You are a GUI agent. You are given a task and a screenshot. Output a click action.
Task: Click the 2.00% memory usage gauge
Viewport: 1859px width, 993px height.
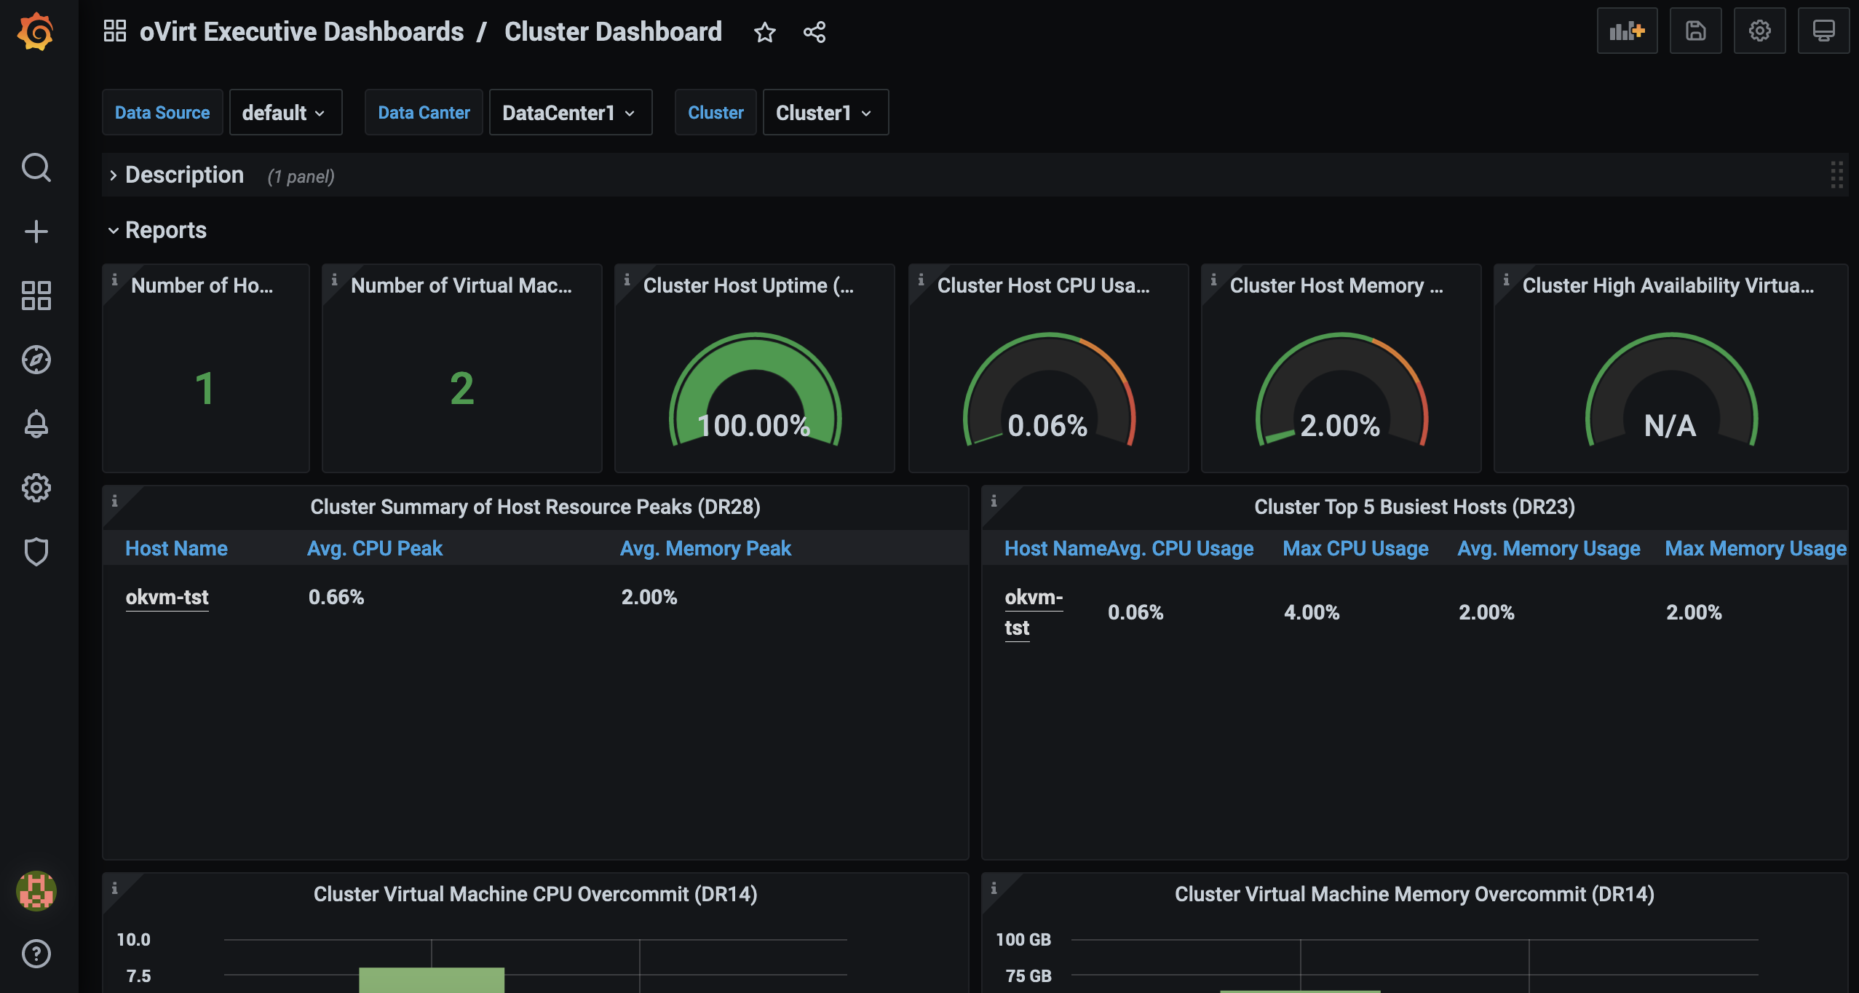click(x=1341, y=390)
